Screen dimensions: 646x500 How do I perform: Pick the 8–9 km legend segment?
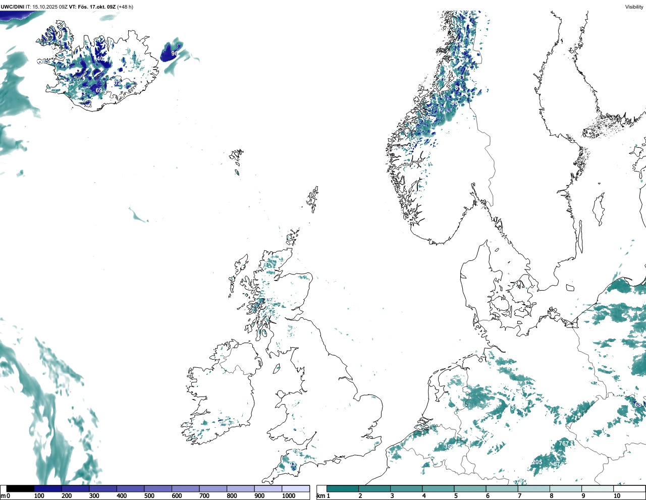tap(566, 488)
